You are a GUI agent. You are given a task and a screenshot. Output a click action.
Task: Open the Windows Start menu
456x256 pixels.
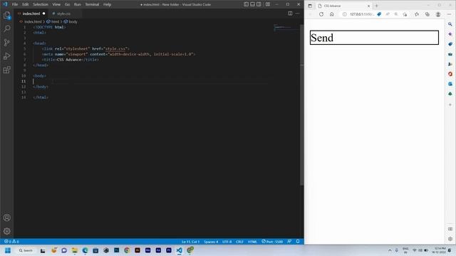(8, 250)
